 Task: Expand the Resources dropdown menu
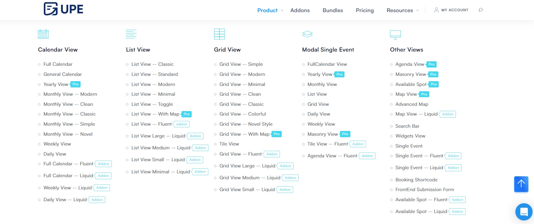tap(402, 10)
